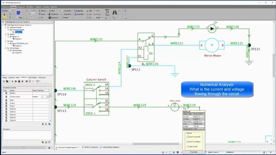The width and height of the screenshot is (276, 155).
Task: Enable the short to battery failure checkbox
Action: coord(188,142)
